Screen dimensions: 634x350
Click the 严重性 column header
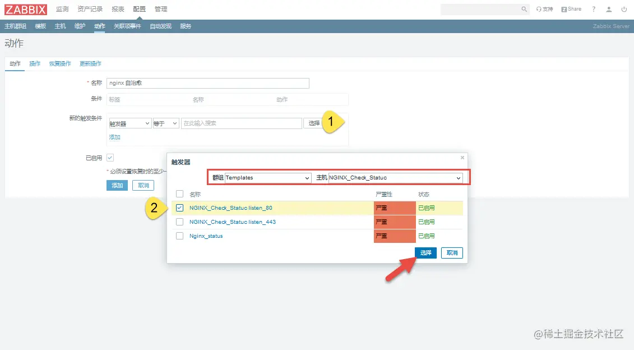click(x=384, y=194)
